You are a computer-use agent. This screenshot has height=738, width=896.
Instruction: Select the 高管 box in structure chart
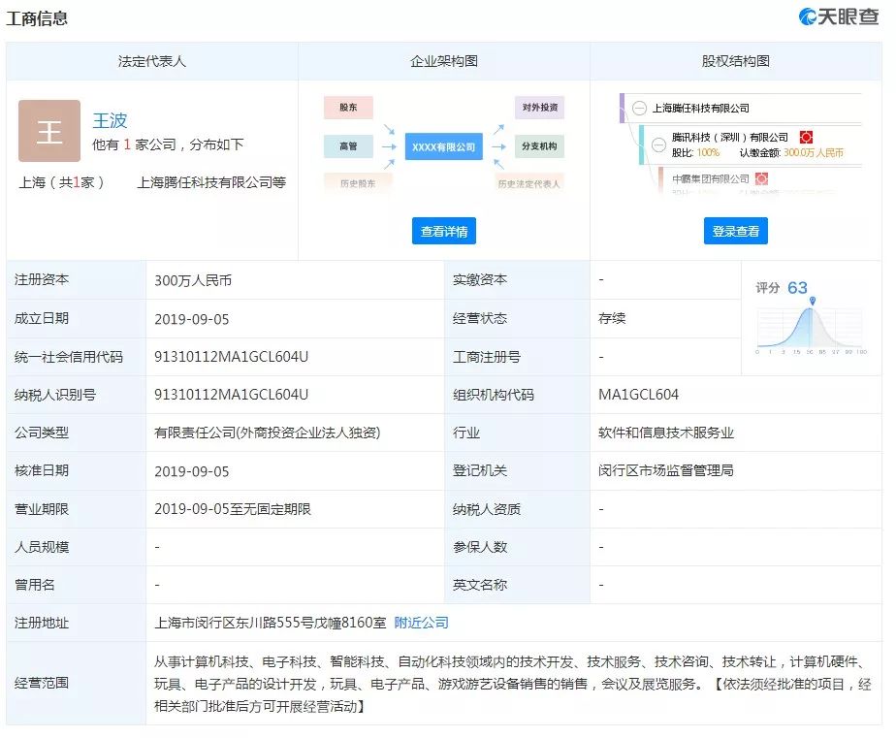[348, 146]
